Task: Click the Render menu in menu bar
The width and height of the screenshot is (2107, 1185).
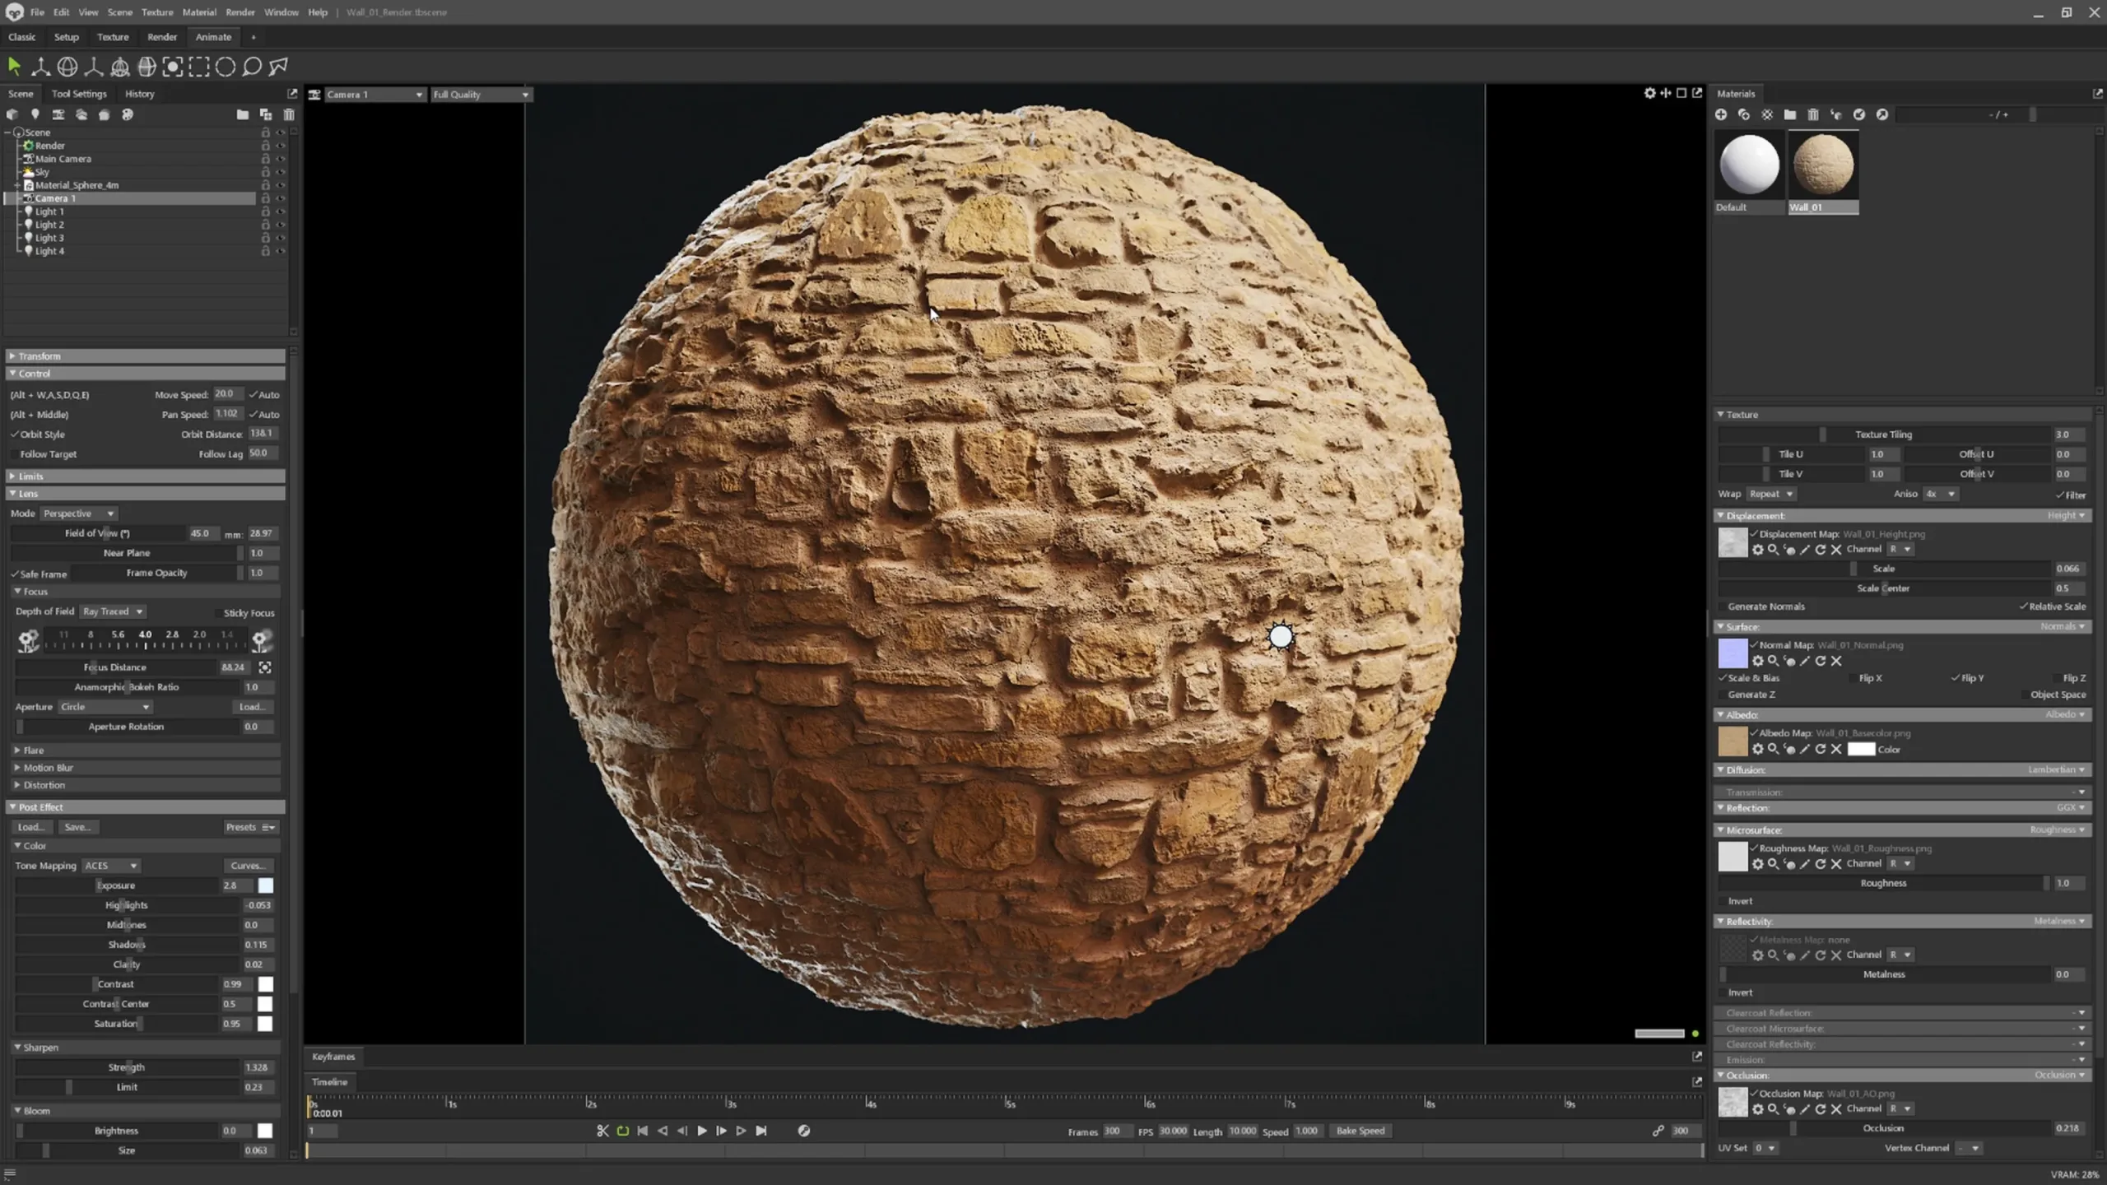Action: point(240,12)
